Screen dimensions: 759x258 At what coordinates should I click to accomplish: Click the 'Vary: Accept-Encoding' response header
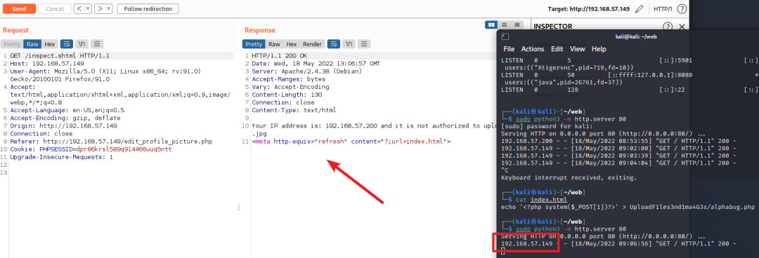(x=290, y=86)
